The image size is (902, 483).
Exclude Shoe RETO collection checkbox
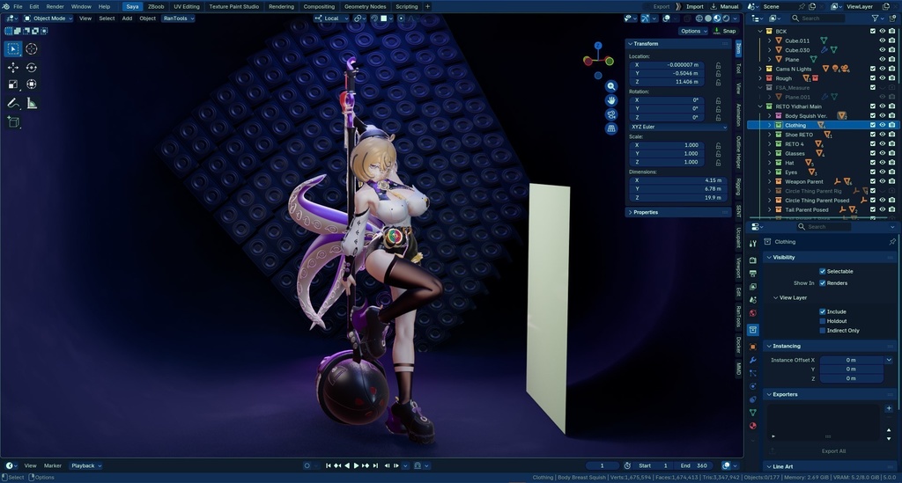[x=873, y=135]
